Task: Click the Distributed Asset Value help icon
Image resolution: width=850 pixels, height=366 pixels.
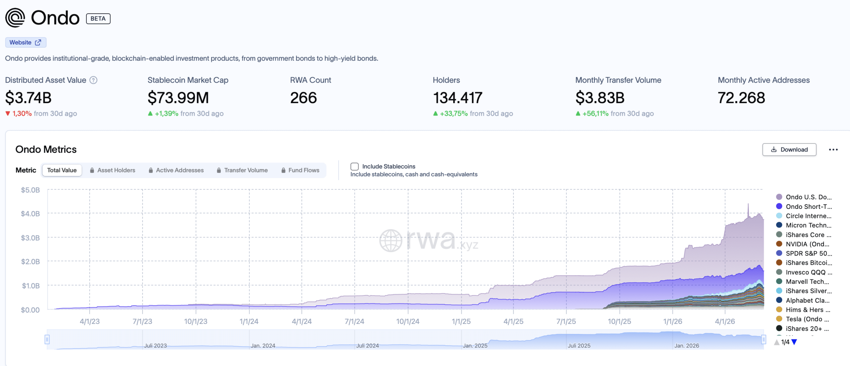Action: point(94,80)
